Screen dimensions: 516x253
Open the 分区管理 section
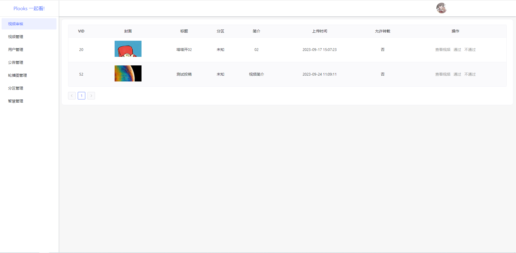(x=15, y=88)
